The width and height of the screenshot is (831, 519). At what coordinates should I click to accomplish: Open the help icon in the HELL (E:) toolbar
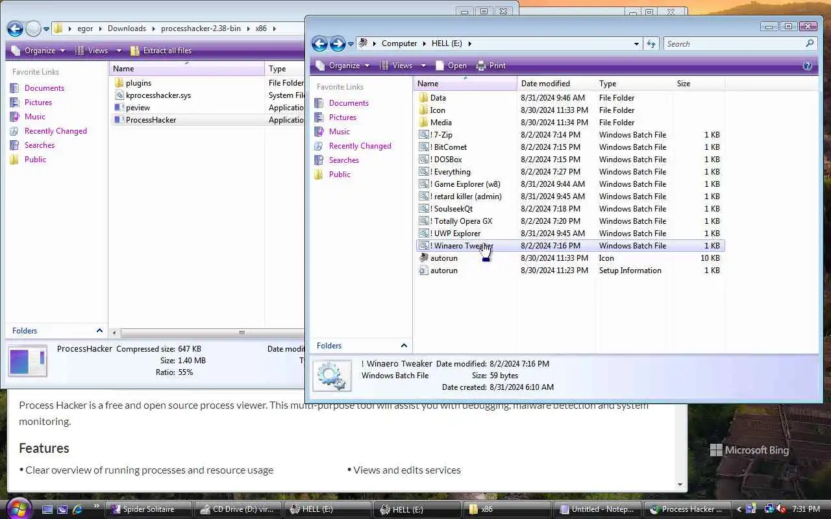click(x=808, y=66)
